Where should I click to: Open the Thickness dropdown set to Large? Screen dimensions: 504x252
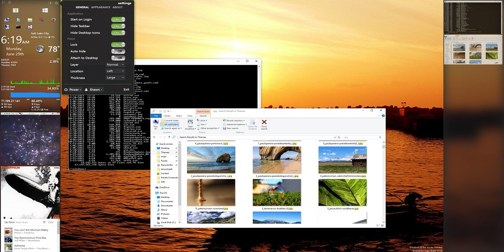click(115, 78)
